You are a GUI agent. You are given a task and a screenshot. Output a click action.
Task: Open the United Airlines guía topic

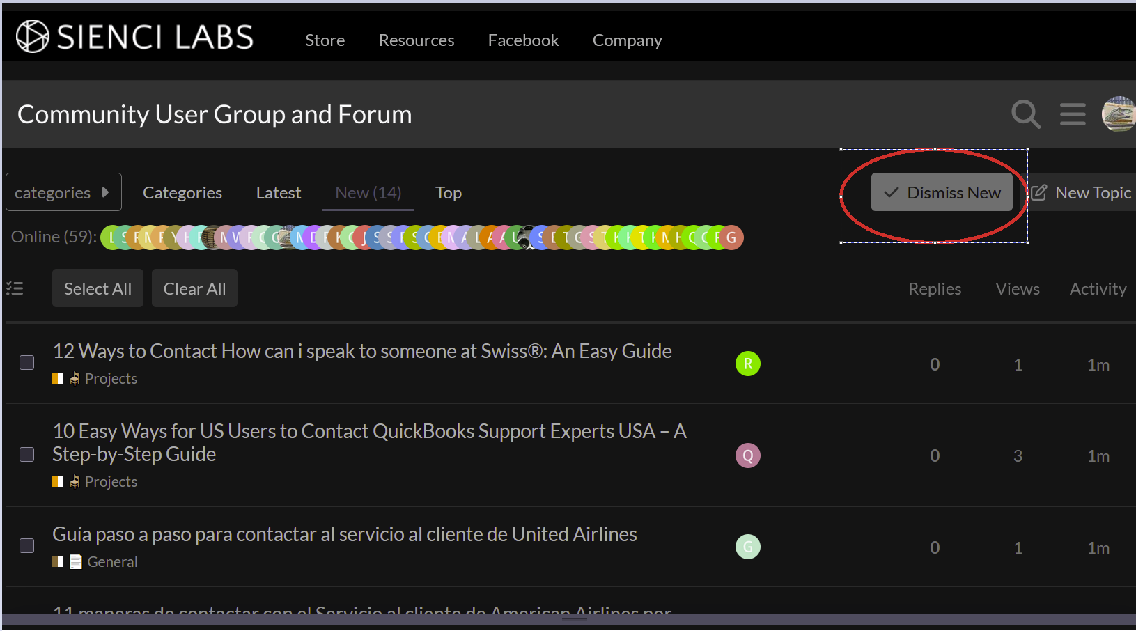click(x=345, y=534)
